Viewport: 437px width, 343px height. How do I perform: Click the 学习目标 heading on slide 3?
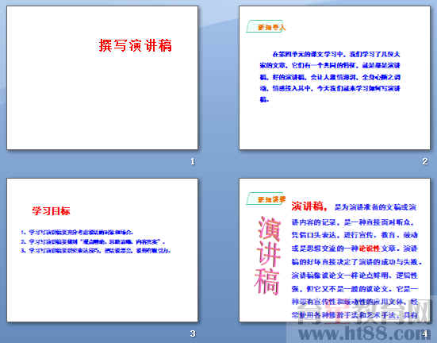tap(51, 210)
